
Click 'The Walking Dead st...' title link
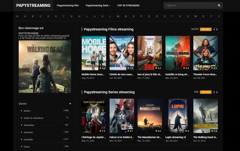205,137
